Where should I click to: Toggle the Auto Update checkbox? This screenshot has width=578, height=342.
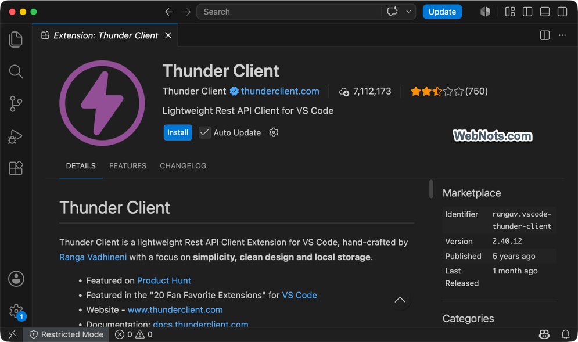click(x=204, y=132)
